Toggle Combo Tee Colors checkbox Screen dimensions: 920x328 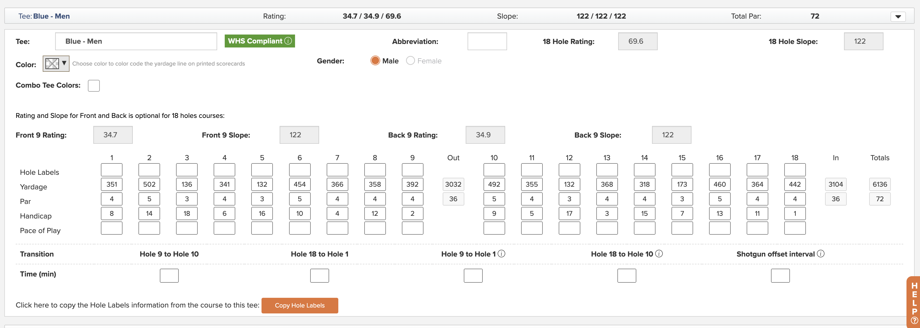[94, 86]
